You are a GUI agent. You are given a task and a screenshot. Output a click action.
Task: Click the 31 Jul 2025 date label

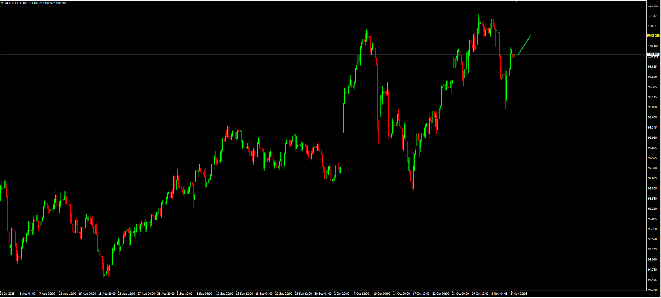pyautogui.click(x=7, y=294)
